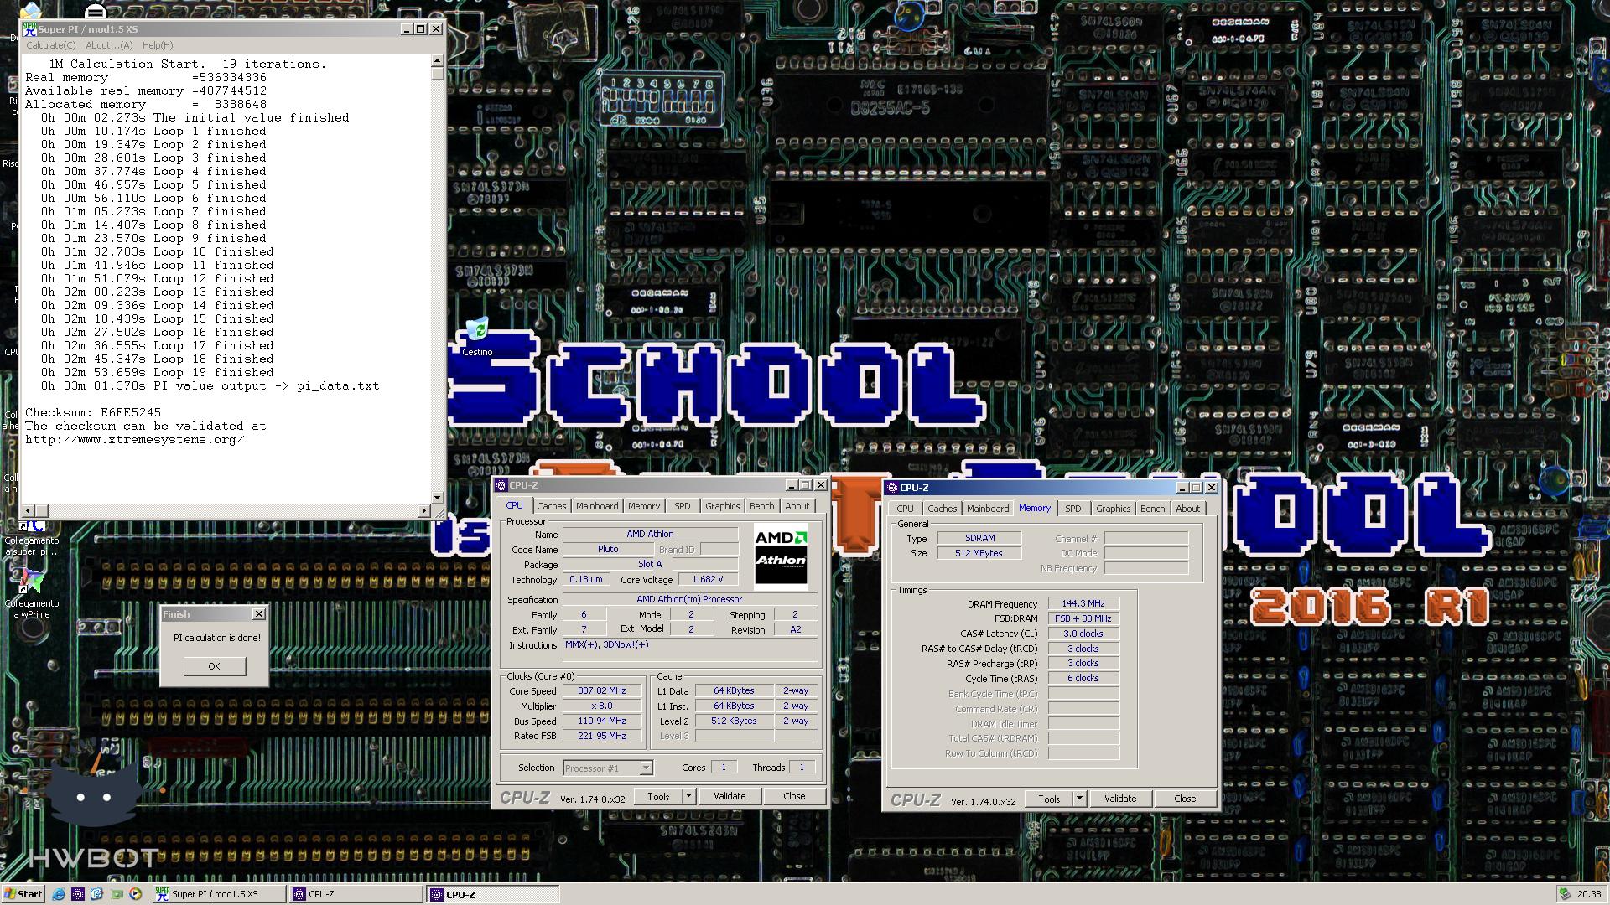Click Tools button in left CPU-Z window

[658, 796]
